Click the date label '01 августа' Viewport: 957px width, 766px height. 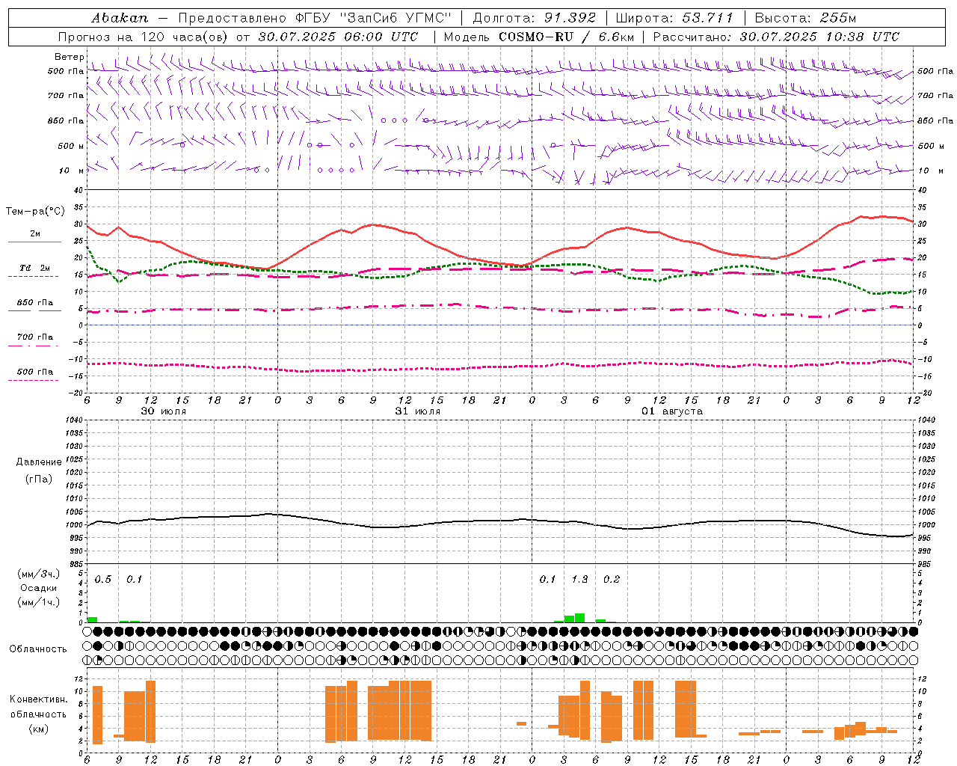(672, 411)
